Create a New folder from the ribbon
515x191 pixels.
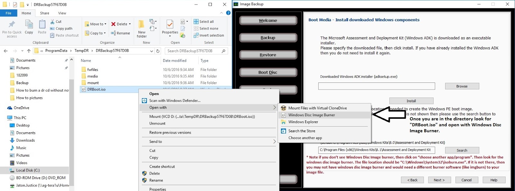(x=142, y=29)
